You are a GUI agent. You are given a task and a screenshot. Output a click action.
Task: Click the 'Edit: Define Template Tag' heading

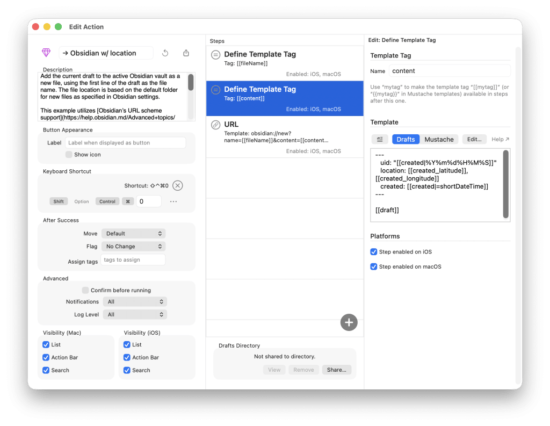click(402, 40)
